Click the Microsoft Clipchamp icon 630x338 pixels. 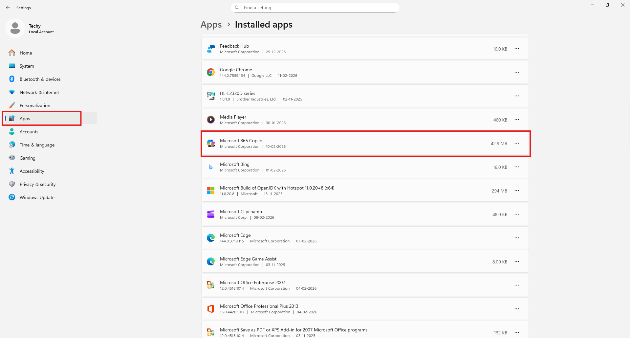tap(211, 214)
